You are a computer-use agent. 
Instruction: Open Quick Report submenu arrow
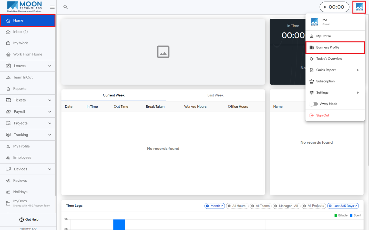coord(358,70)
